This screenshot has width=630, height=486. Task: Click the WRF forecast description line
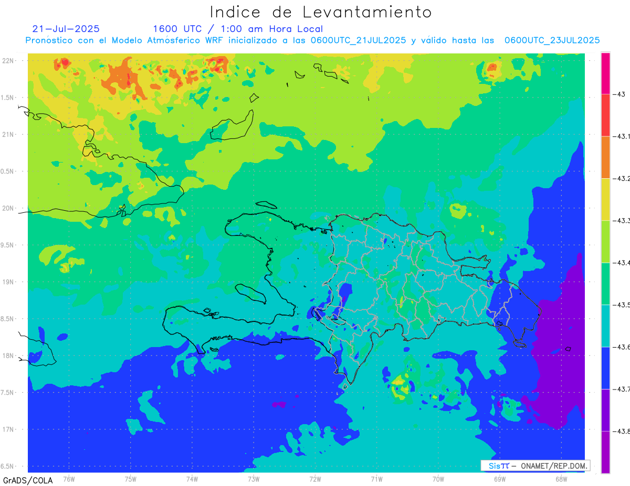coord(312,40)
